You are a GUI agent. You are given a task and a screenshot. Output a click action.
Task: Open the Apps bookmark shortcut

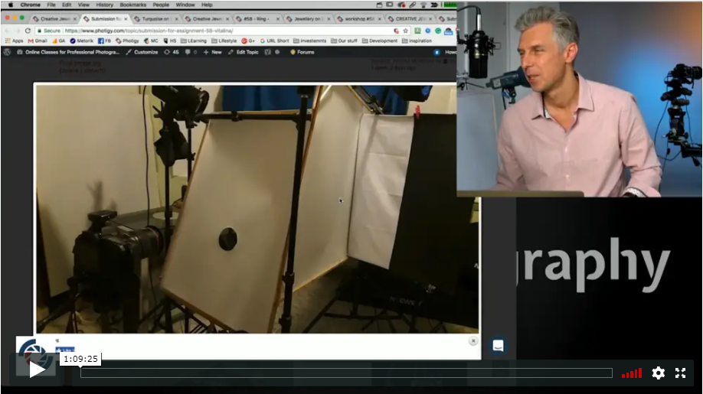(14, 41)
